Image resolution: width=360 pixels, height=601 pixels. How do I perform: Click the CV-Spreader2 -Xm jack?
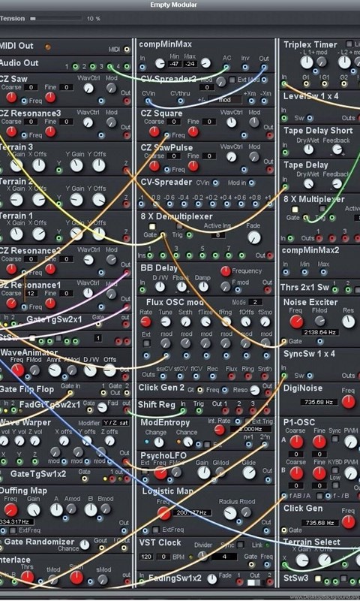point(264,101)
